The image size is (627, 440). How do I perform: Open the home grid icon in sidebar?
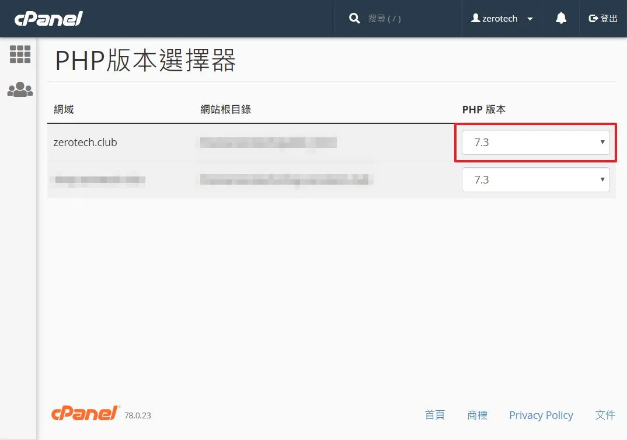coord(20,54)
